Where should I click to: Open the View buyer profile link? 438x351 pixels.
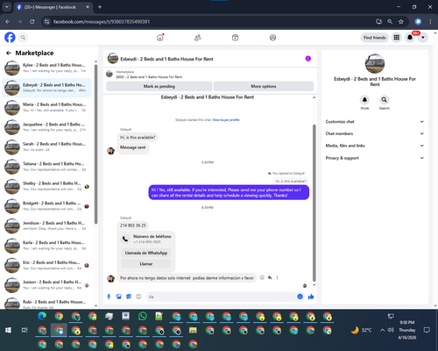click(226, 119)
